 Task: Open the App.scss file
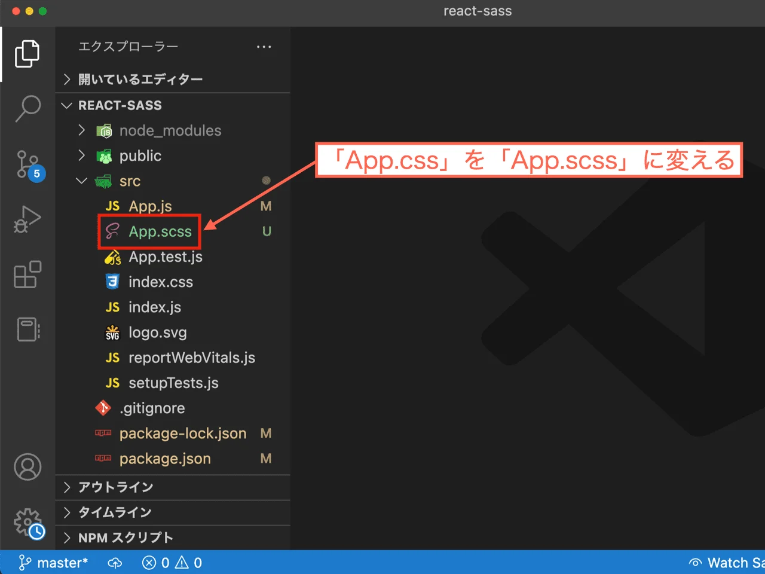[x=158, y=232]
